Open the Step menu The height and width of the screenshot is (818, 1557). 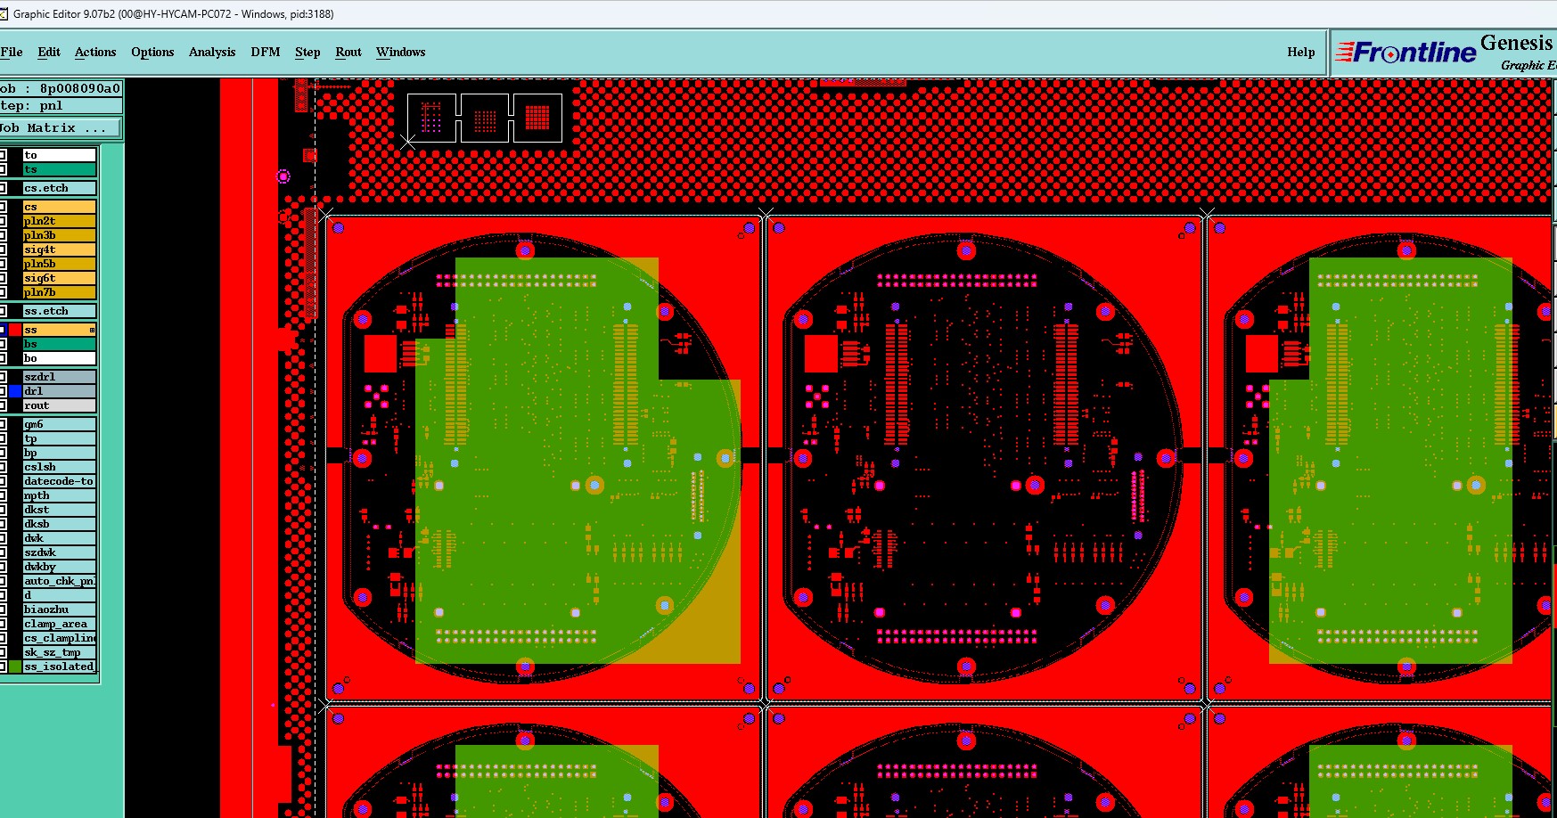pyautogui.click(x=307, y=52)
